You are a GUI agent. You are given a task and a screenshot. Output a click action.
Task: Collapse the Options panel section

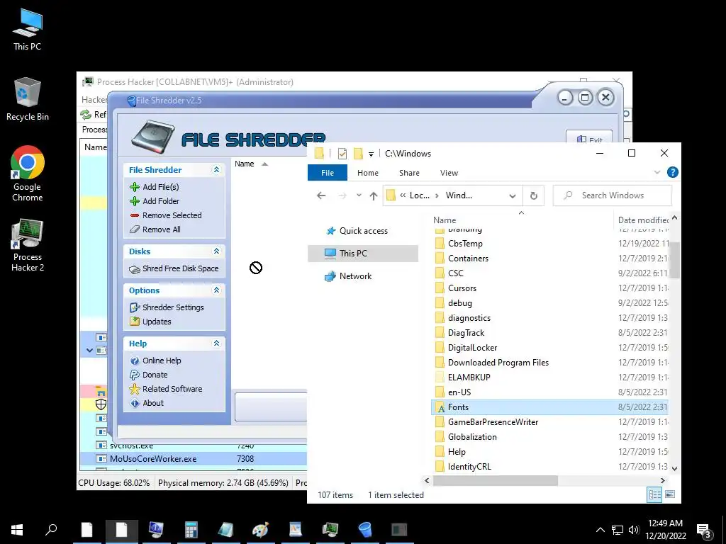[216, 290]
